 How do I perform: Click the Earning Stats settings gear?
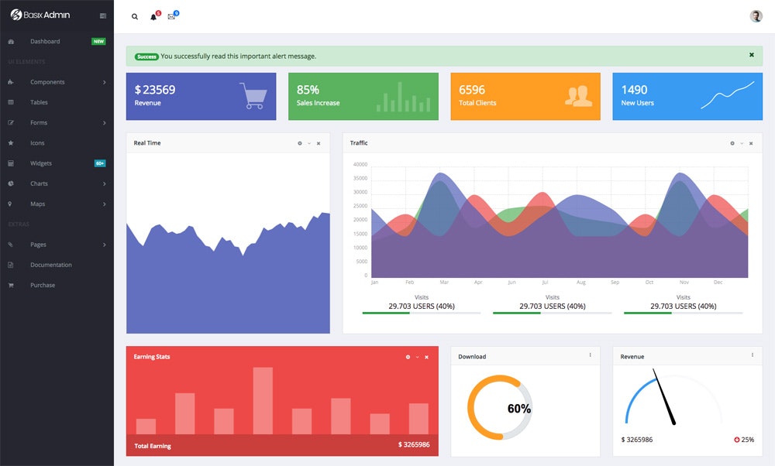(x=408, y=357)
